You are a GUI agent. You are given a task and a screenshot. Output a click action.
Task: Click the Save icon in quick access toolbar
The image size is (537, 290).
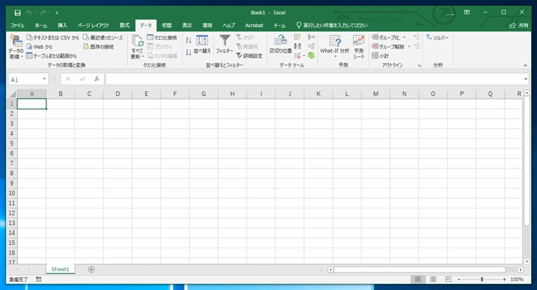(x=17, y=13)
